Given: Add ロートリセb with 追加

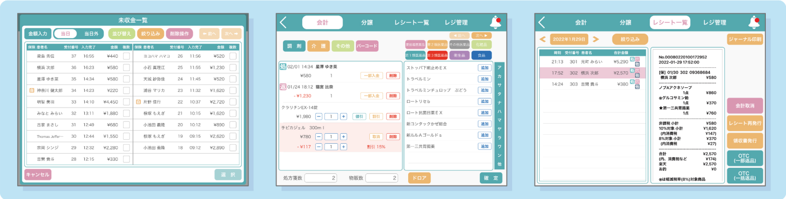Looking at the screenshot, I should [485, 102].
